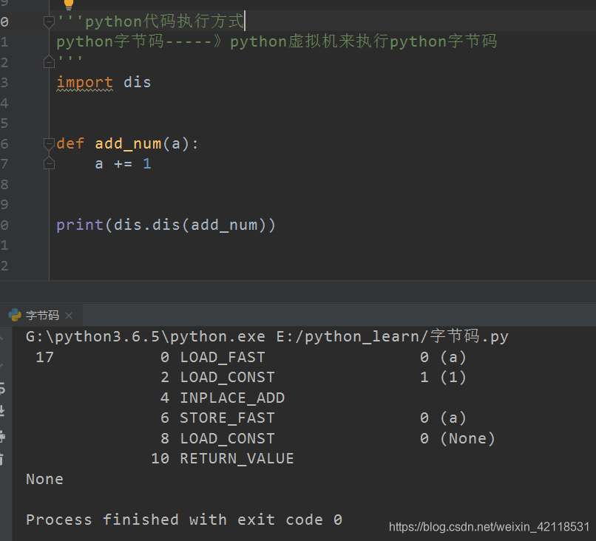Click the 'RETURN_VALUE' opcode

pos(237,459)
